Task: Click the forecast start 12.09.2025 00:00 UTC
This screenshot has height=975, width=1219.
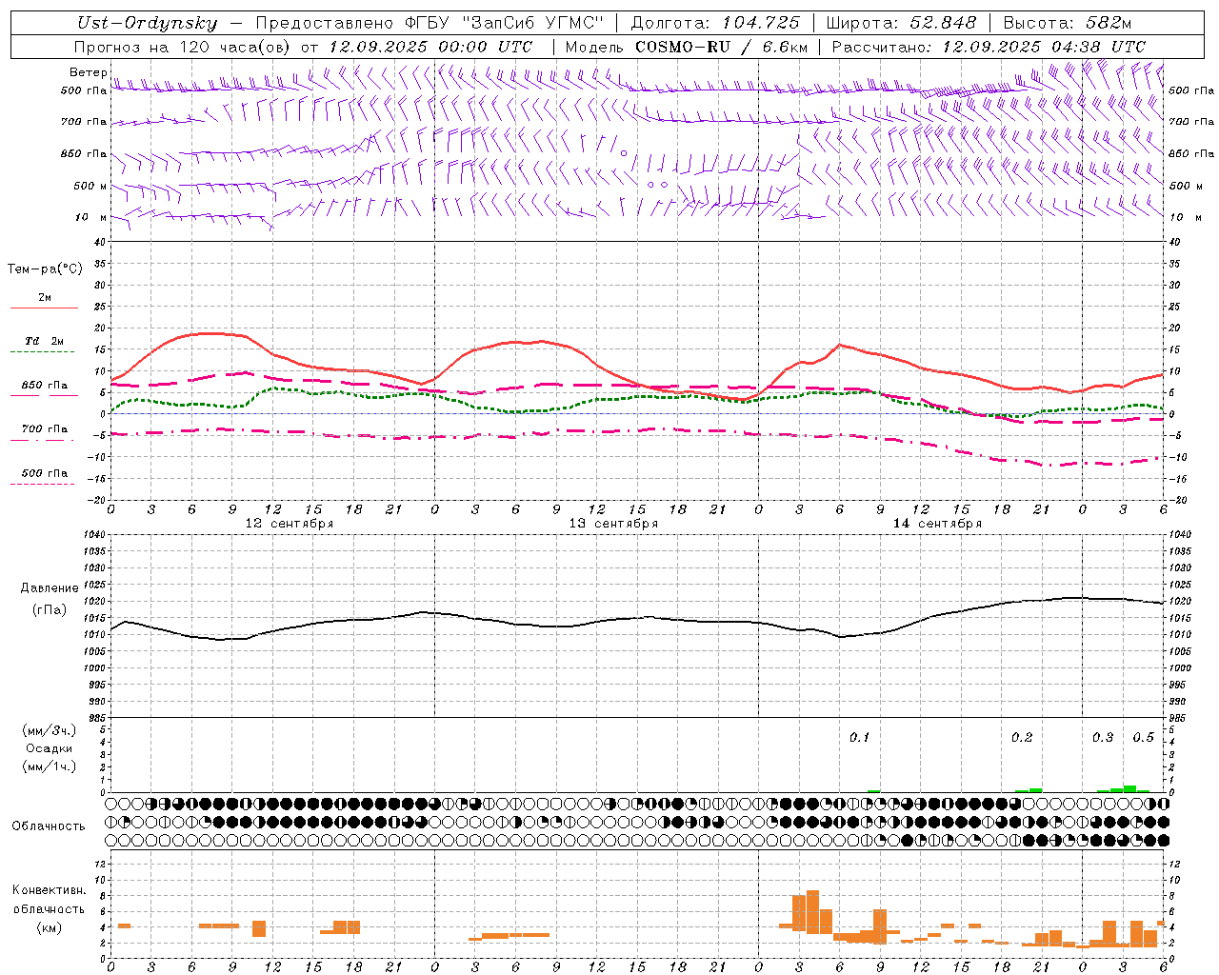Action: (430, 47)
